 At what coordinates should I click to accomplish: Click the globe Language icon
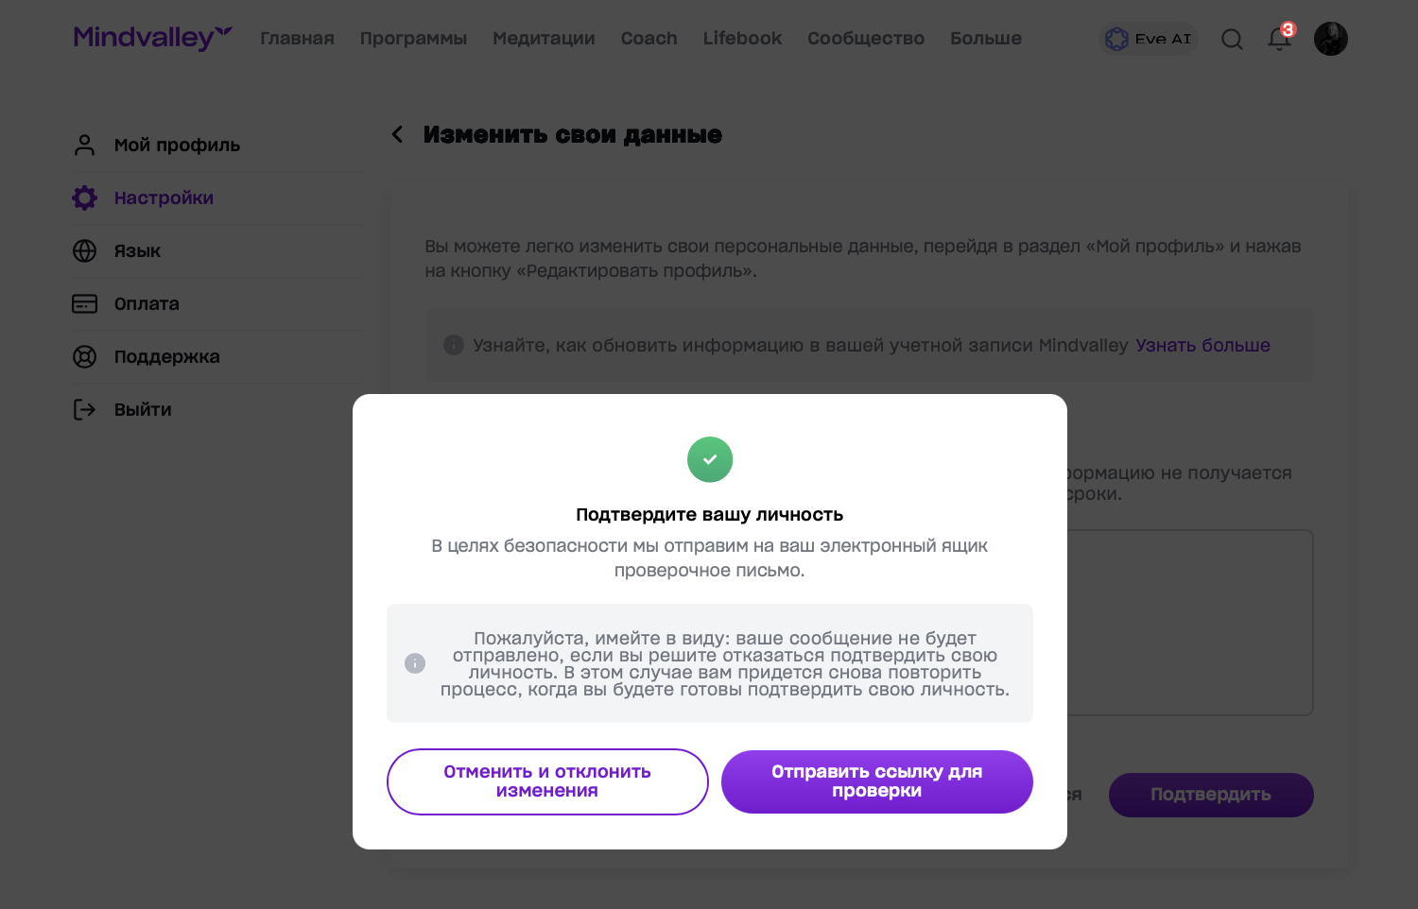85,250
